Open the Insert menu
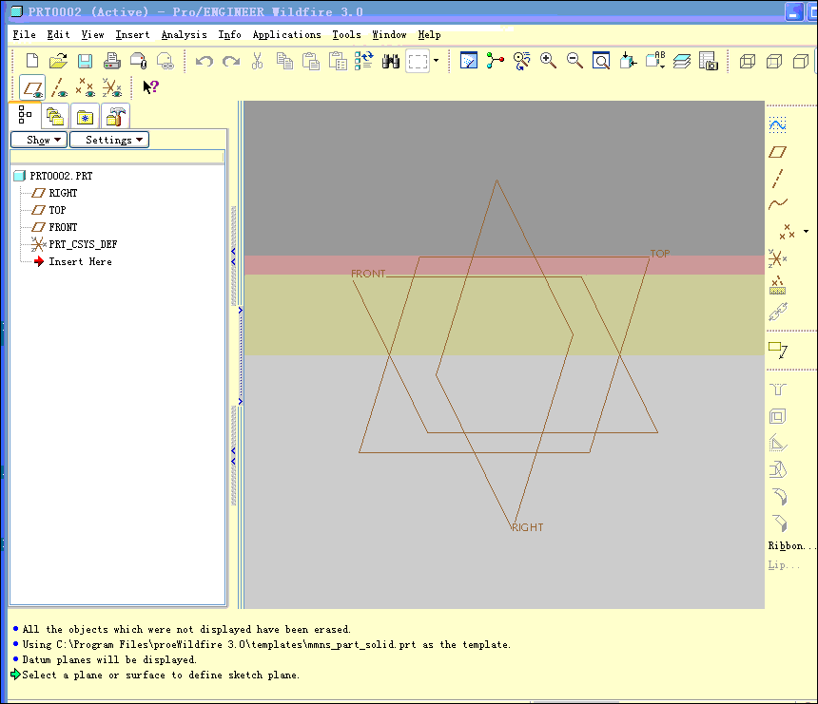 coord(132,34)
